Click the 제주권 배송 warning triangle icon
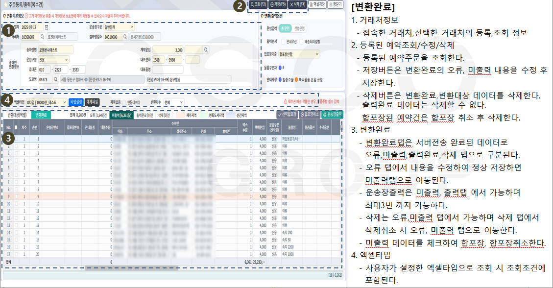This screenshot has width=553, height=288. pos(286,101)
